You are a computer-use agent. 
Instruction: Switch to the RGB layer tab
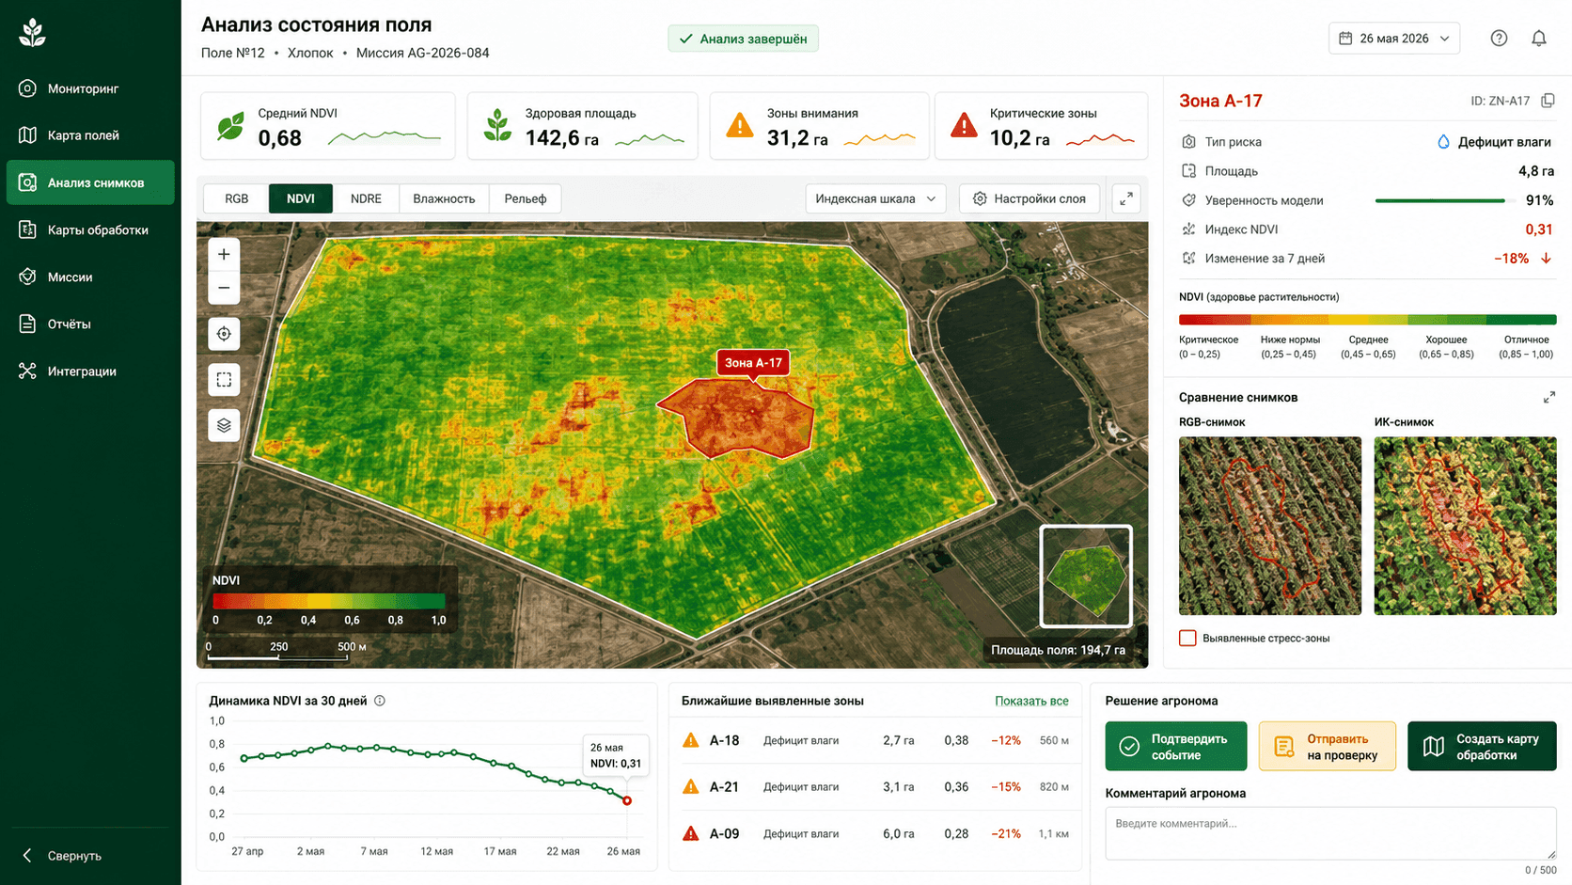point(237,198)
